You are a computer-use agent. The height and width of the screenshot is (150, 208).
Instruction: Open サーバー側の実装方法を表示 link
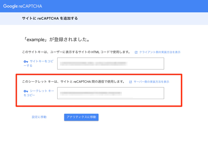pos(151,82)
